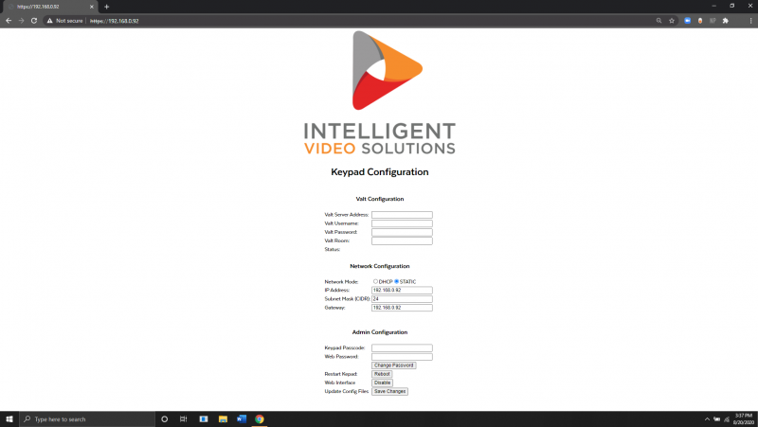The image size is (758, 427).
Task: Click the Subnet Mask (CIDR) field
Action: pos(402,299)
